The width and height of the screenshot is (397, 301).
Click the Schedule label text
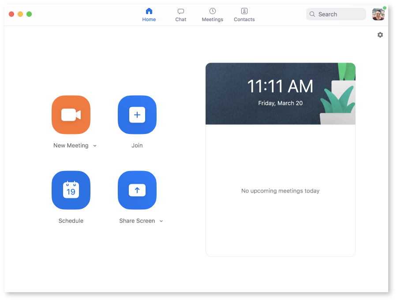pos(71,221)
